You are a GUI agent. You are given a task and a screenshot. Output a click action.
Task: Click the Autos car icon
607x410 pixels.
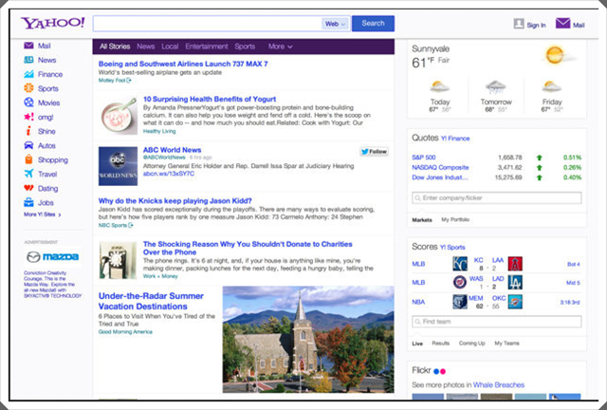[28, 145]
